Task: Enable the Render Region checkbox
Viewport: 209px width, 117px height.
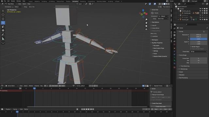Action: 191,47
